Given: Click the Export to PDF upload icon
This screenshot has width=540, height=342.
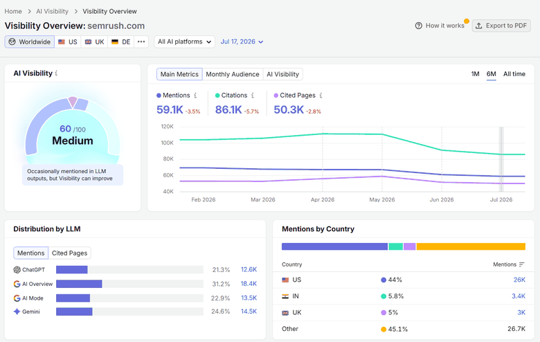Looking at the screenshot, I should pyautogui.click(x=478, y=26).
